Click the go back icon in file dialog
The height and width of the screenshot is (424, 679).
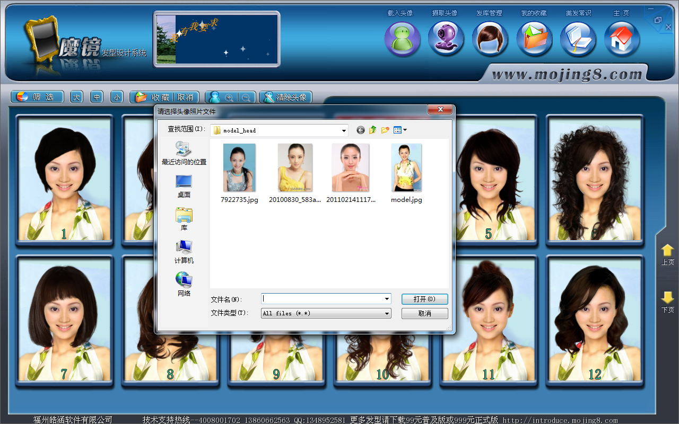[361, 130]
